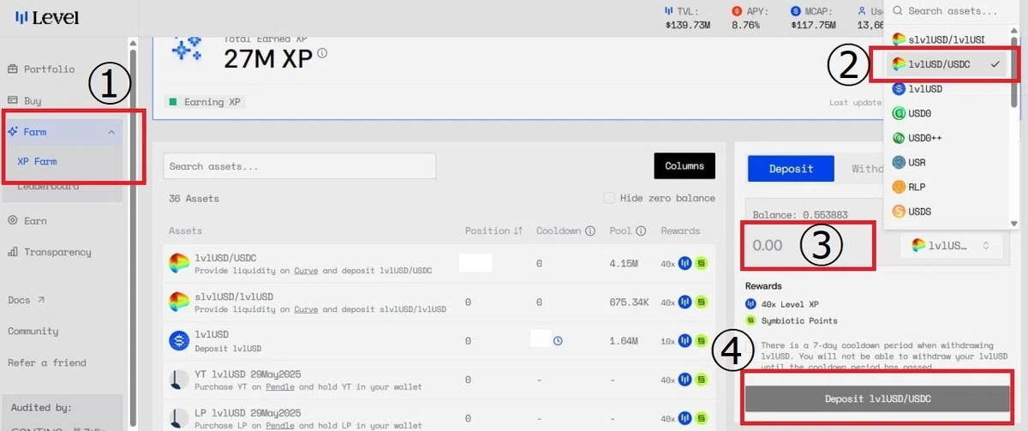Click the black Columns button
Viewport: 1028px width, 431px height.
pos(684,165)
